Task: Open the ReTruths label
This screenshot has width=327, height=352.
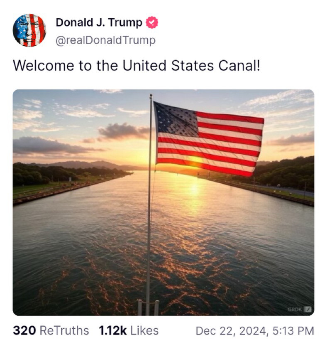Action: click(64, 330)
